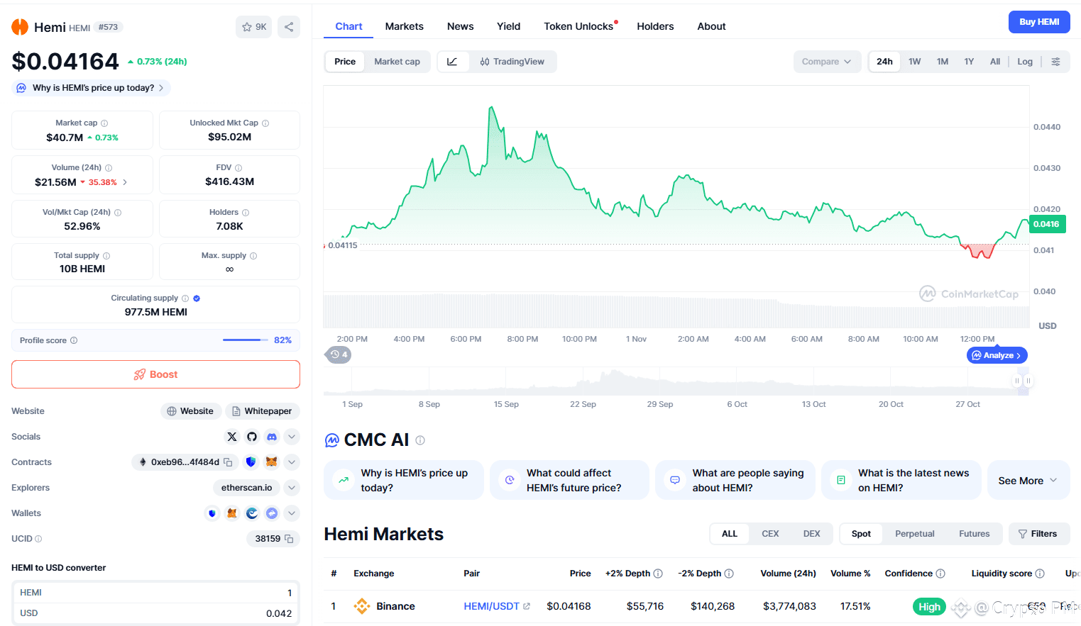The width and height of the screenshot is (1081, 626).
Task: Toggle chart to Market cap view
Action: [x=397, y=62]
